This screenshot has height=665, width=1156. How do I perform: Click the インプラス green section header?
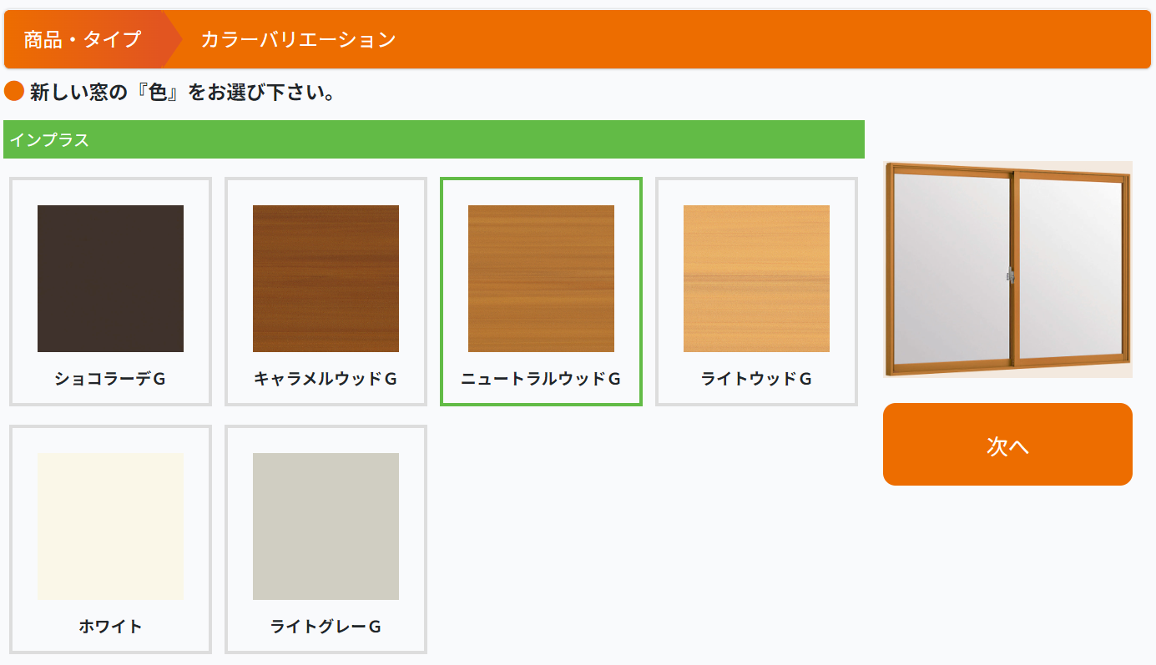click(433, 139)
